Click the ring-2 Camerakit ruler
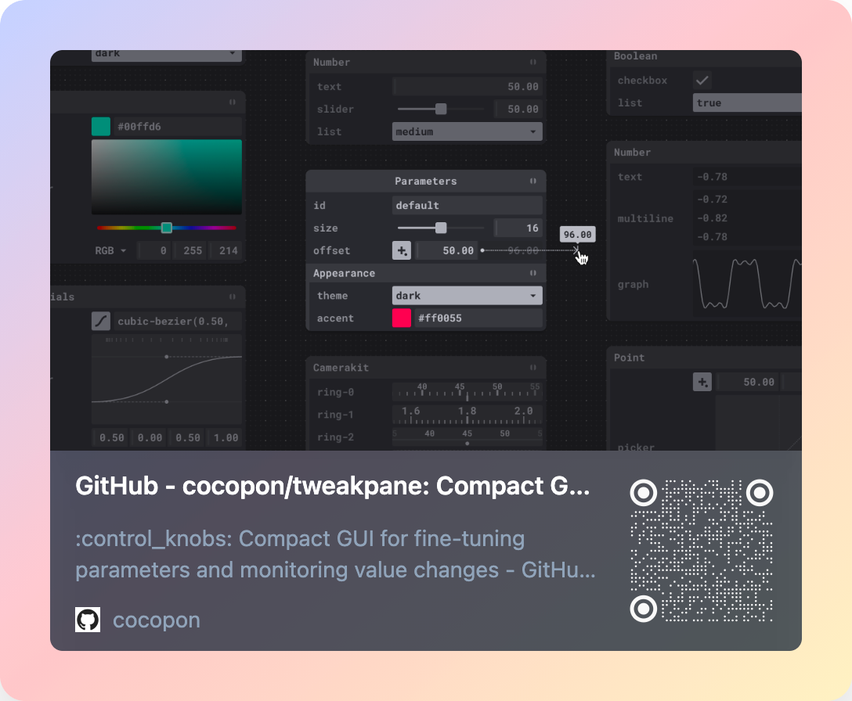The image size is (852, 701). pyautogui.click(x=468, y=437)
